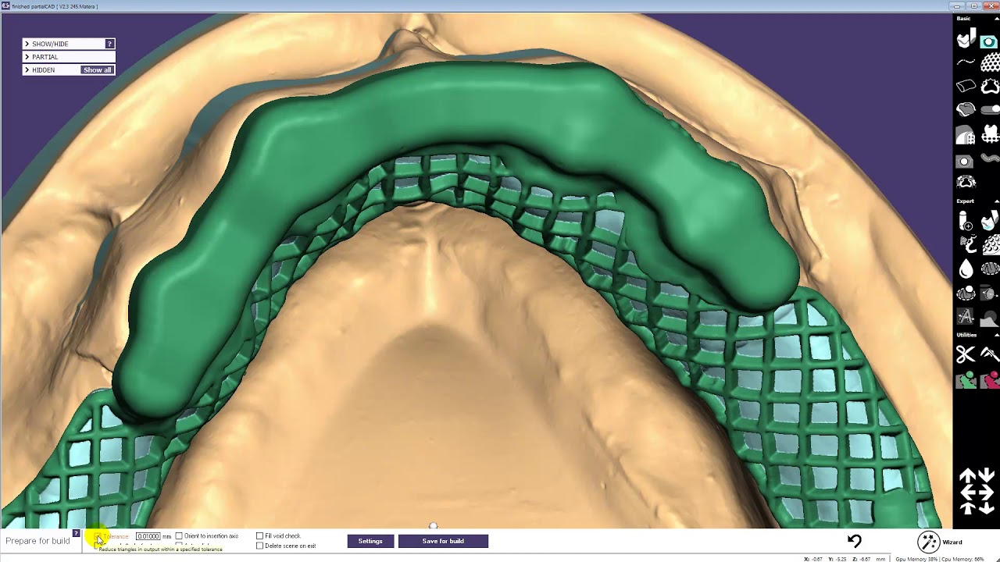This screenshot has width=1000, height=562.
Task: Open the caliper measurement utility
Action: [x=990, y=355]
